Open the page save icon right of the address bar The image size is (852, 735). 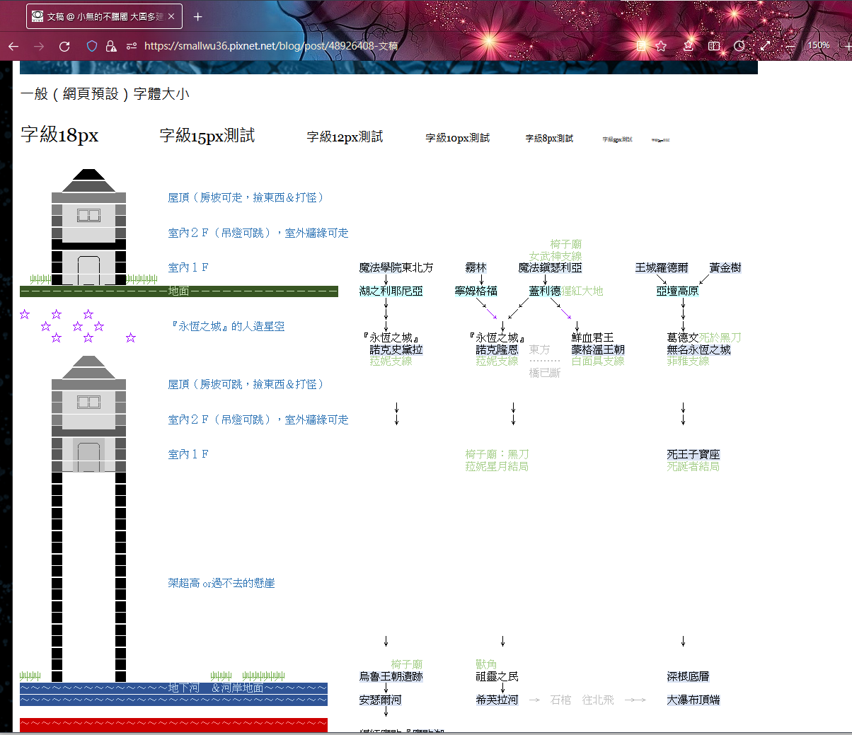point(643,45)
